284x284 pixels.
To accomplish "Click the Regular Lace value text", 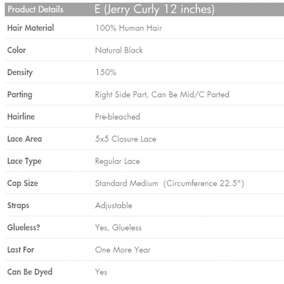I will 117,161.
